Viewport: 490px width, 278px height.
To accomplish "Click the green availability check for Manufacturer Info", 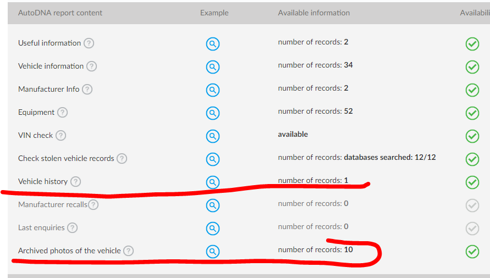I will [472, 90].
